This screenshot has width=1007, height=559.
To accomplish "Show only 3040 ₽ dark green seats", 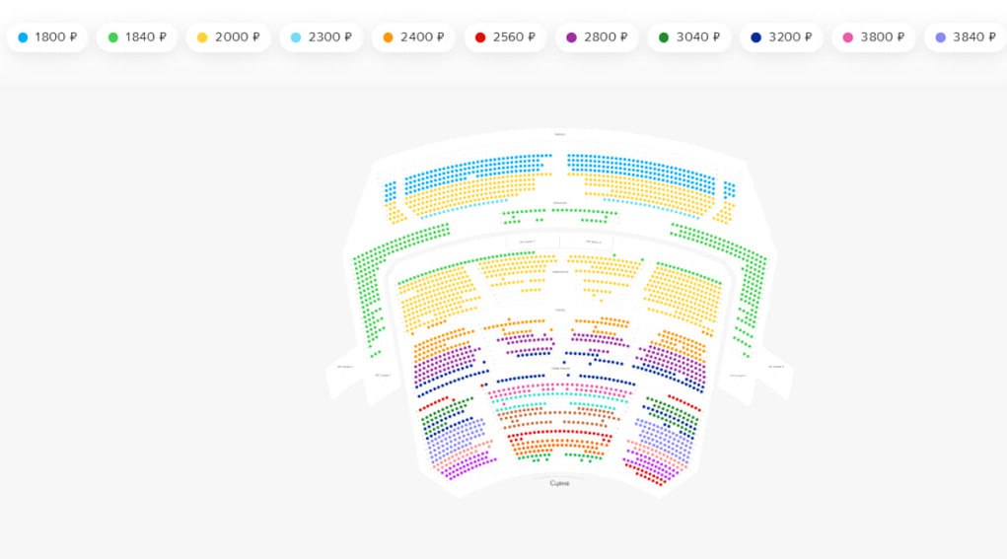I will (689, 37).
